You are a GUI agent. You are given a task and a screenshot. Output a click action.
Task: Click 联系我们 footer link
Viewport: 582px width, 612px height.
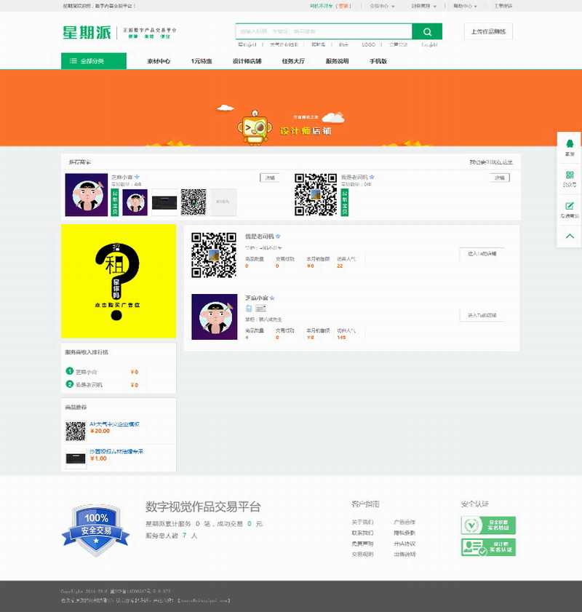pyautogui.click(x=362, y=533)
